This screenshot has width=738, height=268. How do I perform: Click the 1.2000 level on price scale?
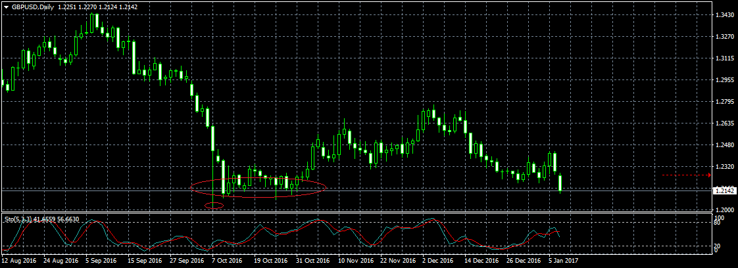click(725, 210)
